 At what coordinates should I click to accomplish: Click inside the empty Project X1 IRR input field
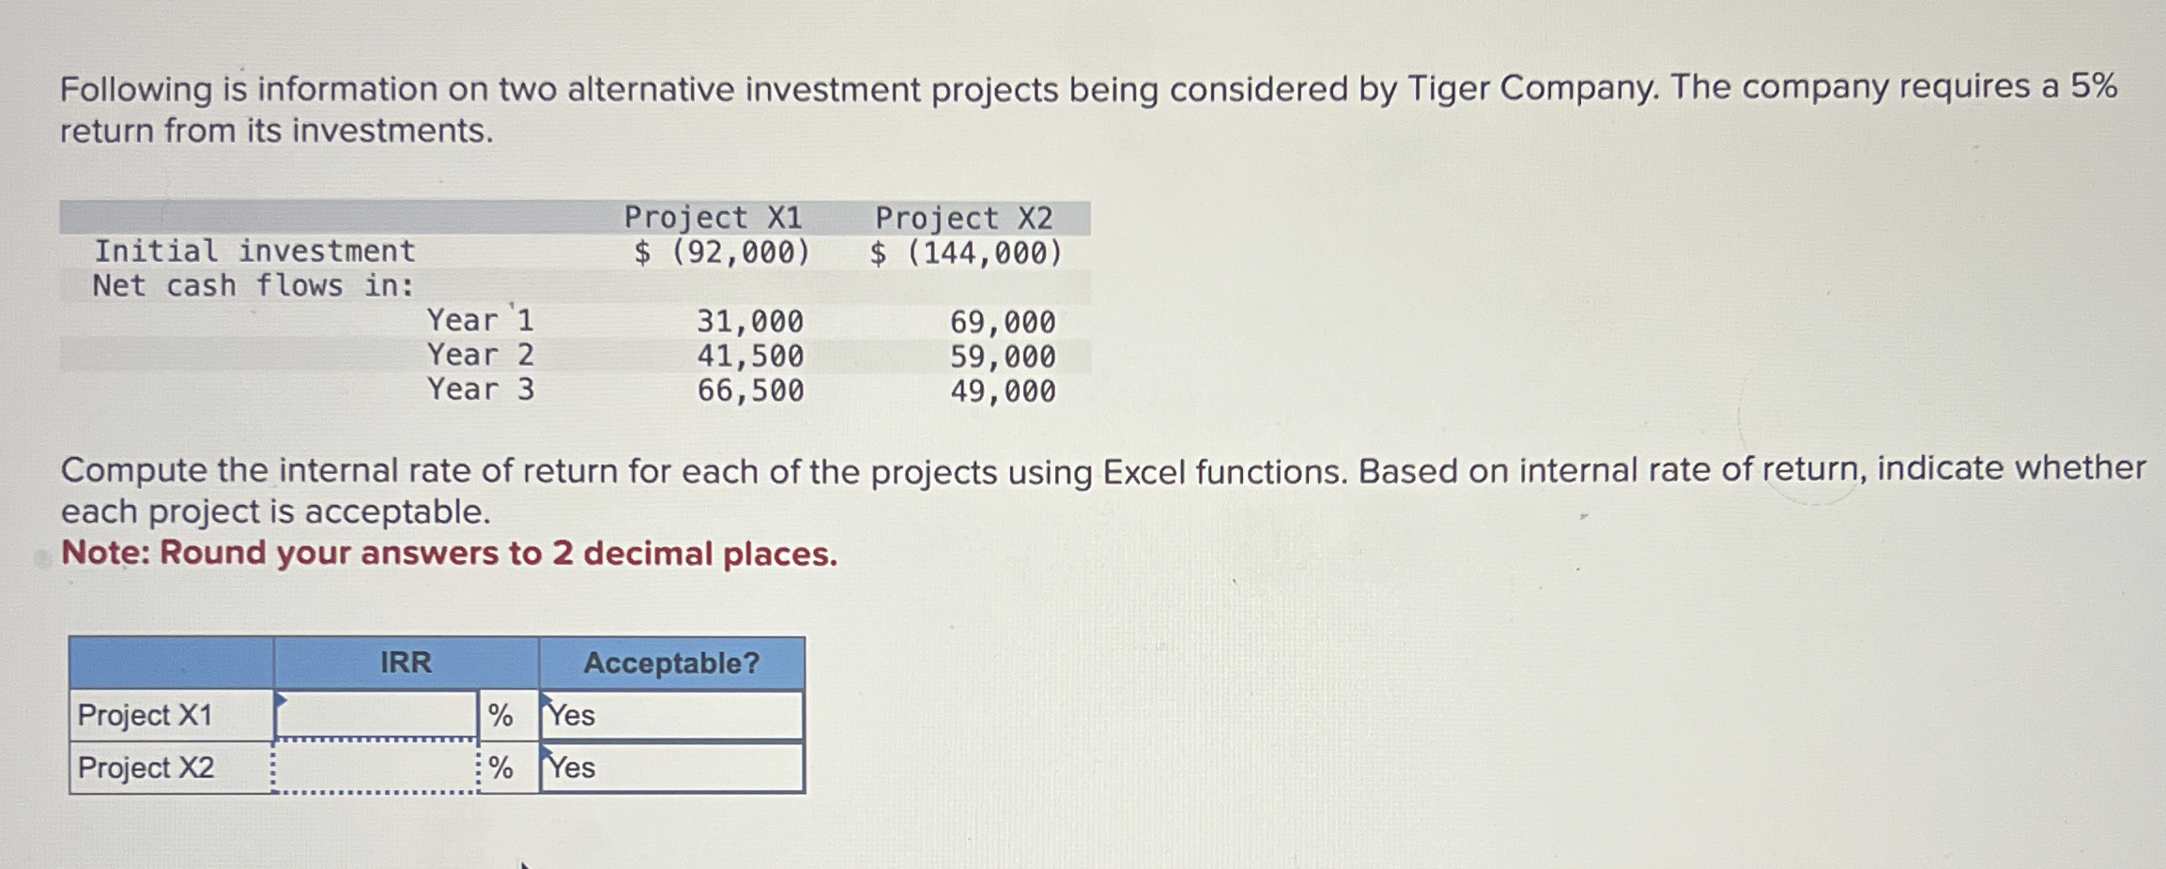click(x=376, y=717)
